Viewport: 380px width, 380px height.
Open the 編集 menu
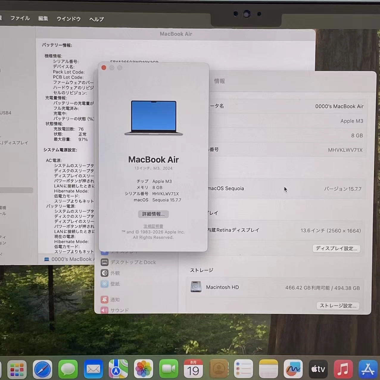(43, 19)
